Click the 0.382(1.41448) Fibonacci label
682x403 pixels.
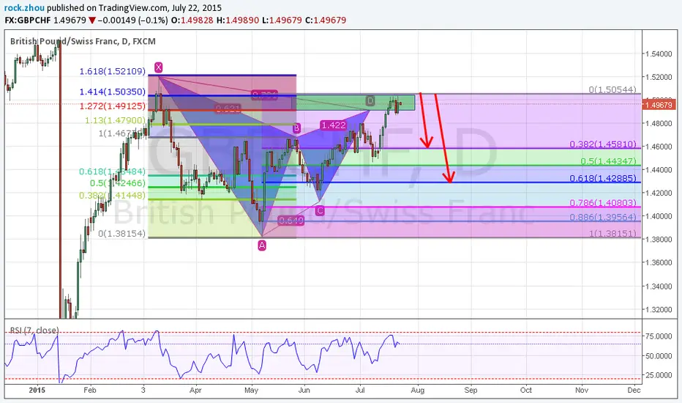point(112,195)
